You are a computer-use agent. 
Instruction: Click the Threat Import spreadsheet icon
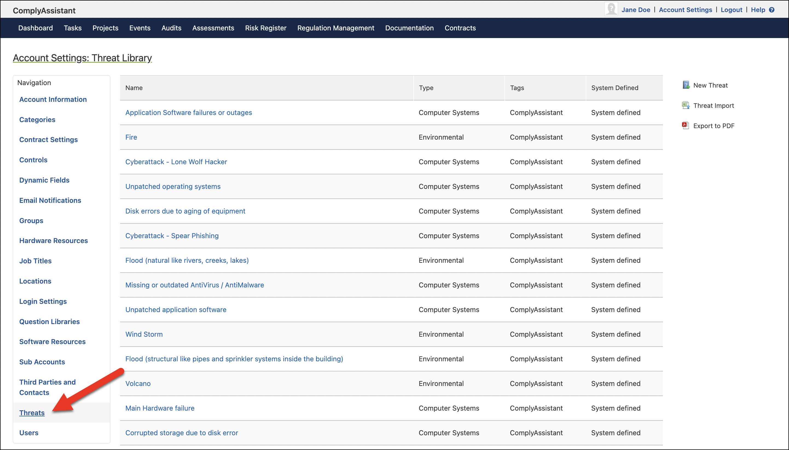click(686, 105)
